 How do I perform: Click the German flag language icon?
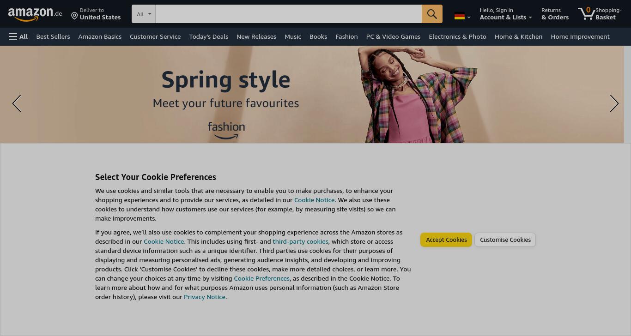coord(459,16)
